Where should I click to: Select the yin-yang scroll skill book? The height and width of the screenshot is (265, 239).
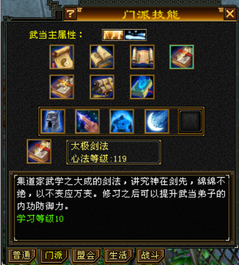coord(62,57)
